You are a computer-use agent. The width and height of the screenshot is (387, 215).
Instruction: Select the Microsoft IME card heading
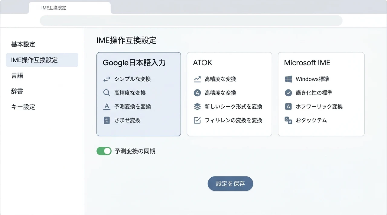[x=307, y=63]
